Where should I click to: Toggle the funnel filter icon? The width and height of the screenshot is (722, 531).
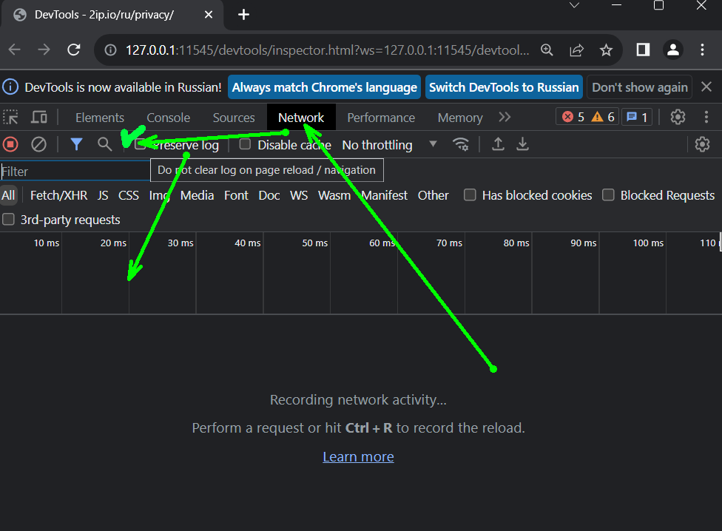pyautogui.click(x=76, y=144)
